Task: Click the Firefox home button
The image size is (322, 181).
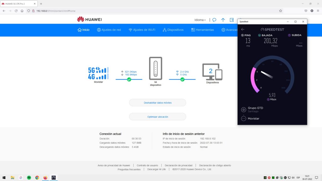Action: pos(22,11)
